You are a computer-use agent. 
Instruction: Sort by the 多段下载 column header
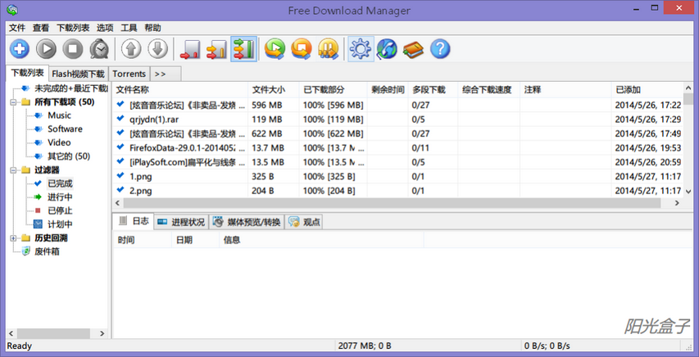[x=433, y=89]
